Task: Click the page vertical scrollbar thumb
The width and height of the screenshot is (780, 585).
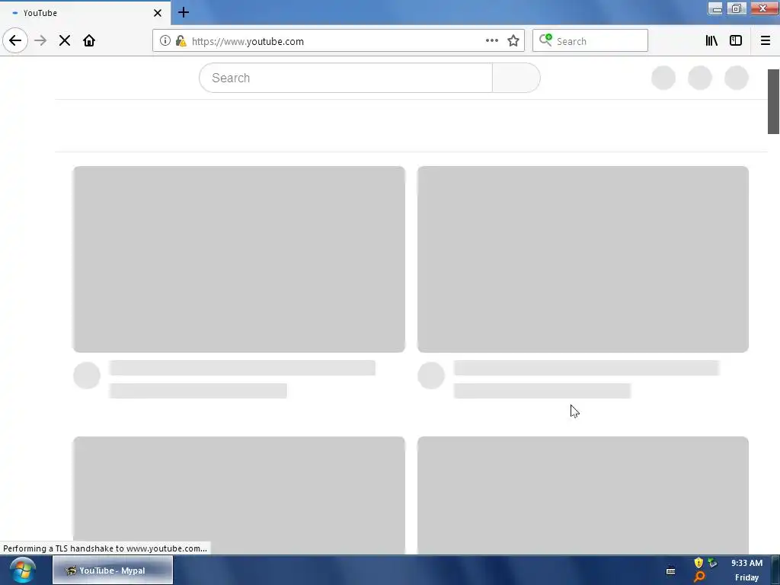Action: coord(773,101)
